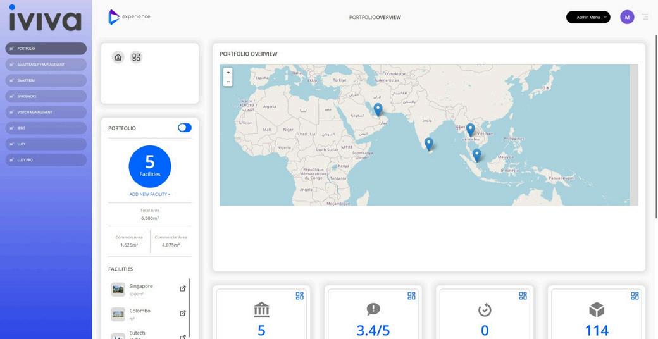
Task: Click the user avatar M
Action: point(627,17)
